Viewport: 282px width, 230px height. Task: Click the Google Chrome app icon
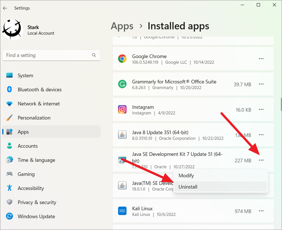pos(122,59)
